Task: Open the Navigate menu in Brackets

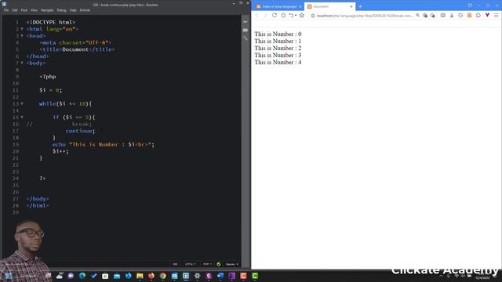Action: [x=47, y=10]
